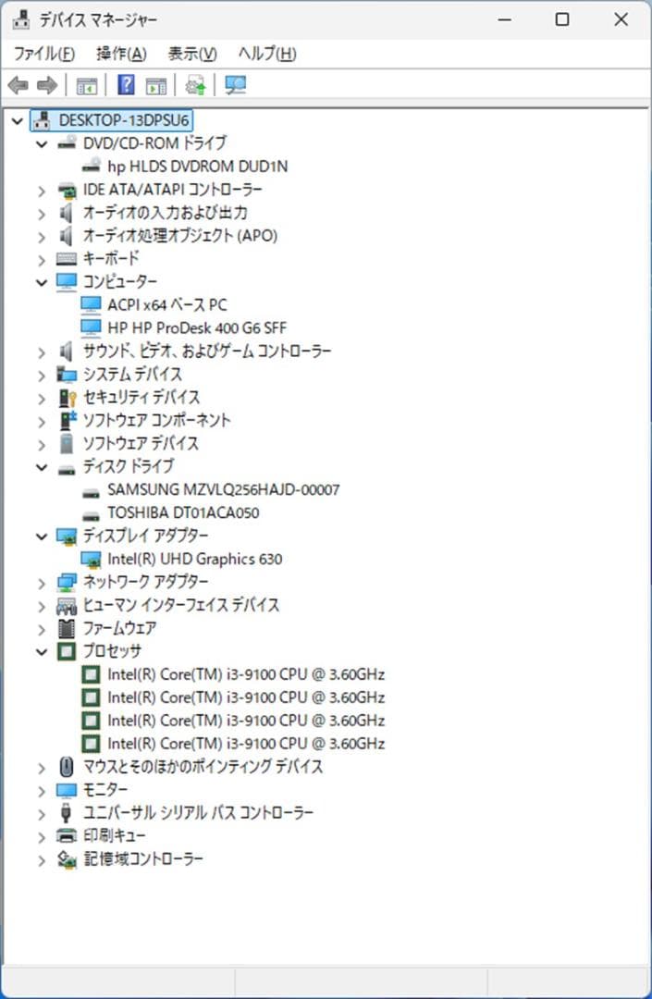Open the 操作(A) menu
Image resolution: width=652 pixels, height=999 pixels.
click(x=121, y=54)
